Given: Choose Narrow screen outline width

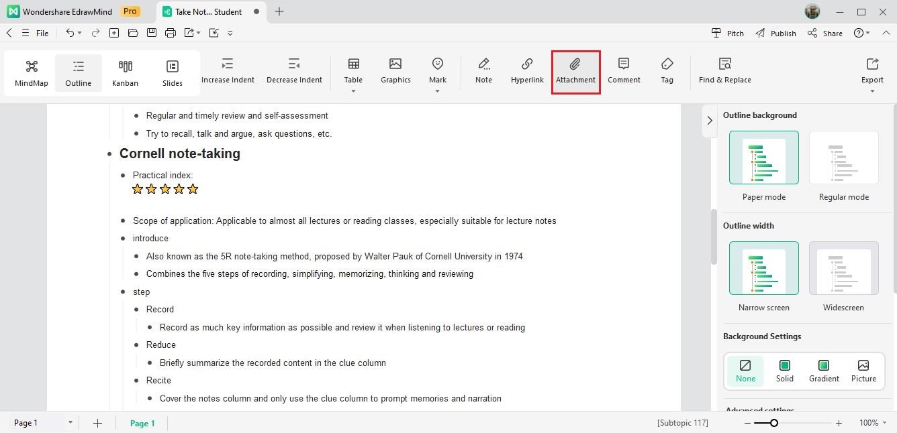Looking at the screenshot, I should click(764, 268).
